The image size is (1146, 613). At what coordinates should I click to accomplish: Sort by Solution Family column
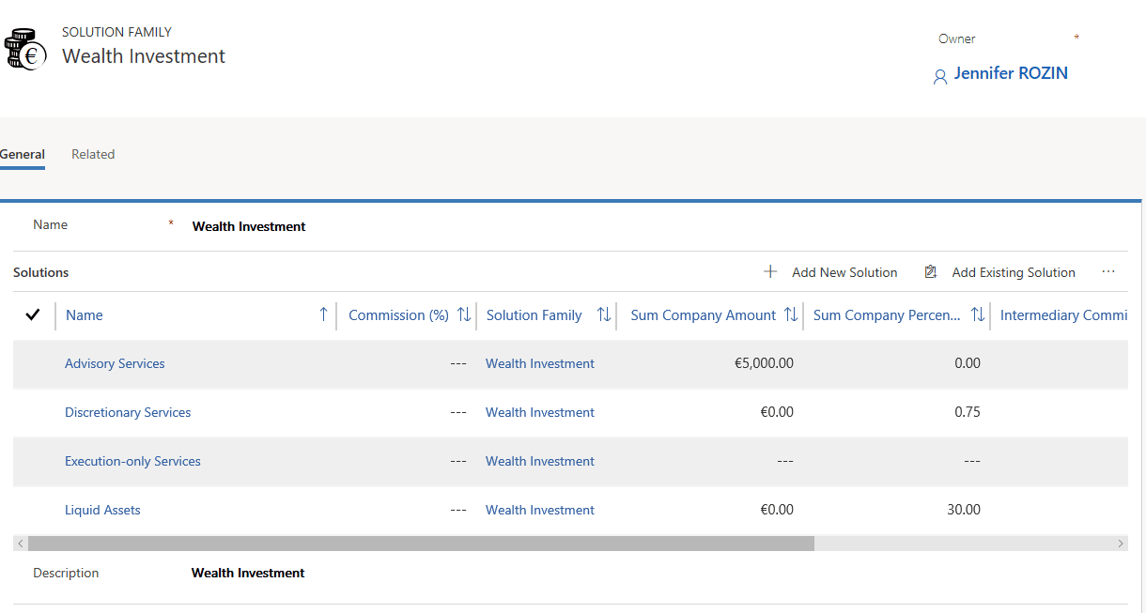pos(534,315)
